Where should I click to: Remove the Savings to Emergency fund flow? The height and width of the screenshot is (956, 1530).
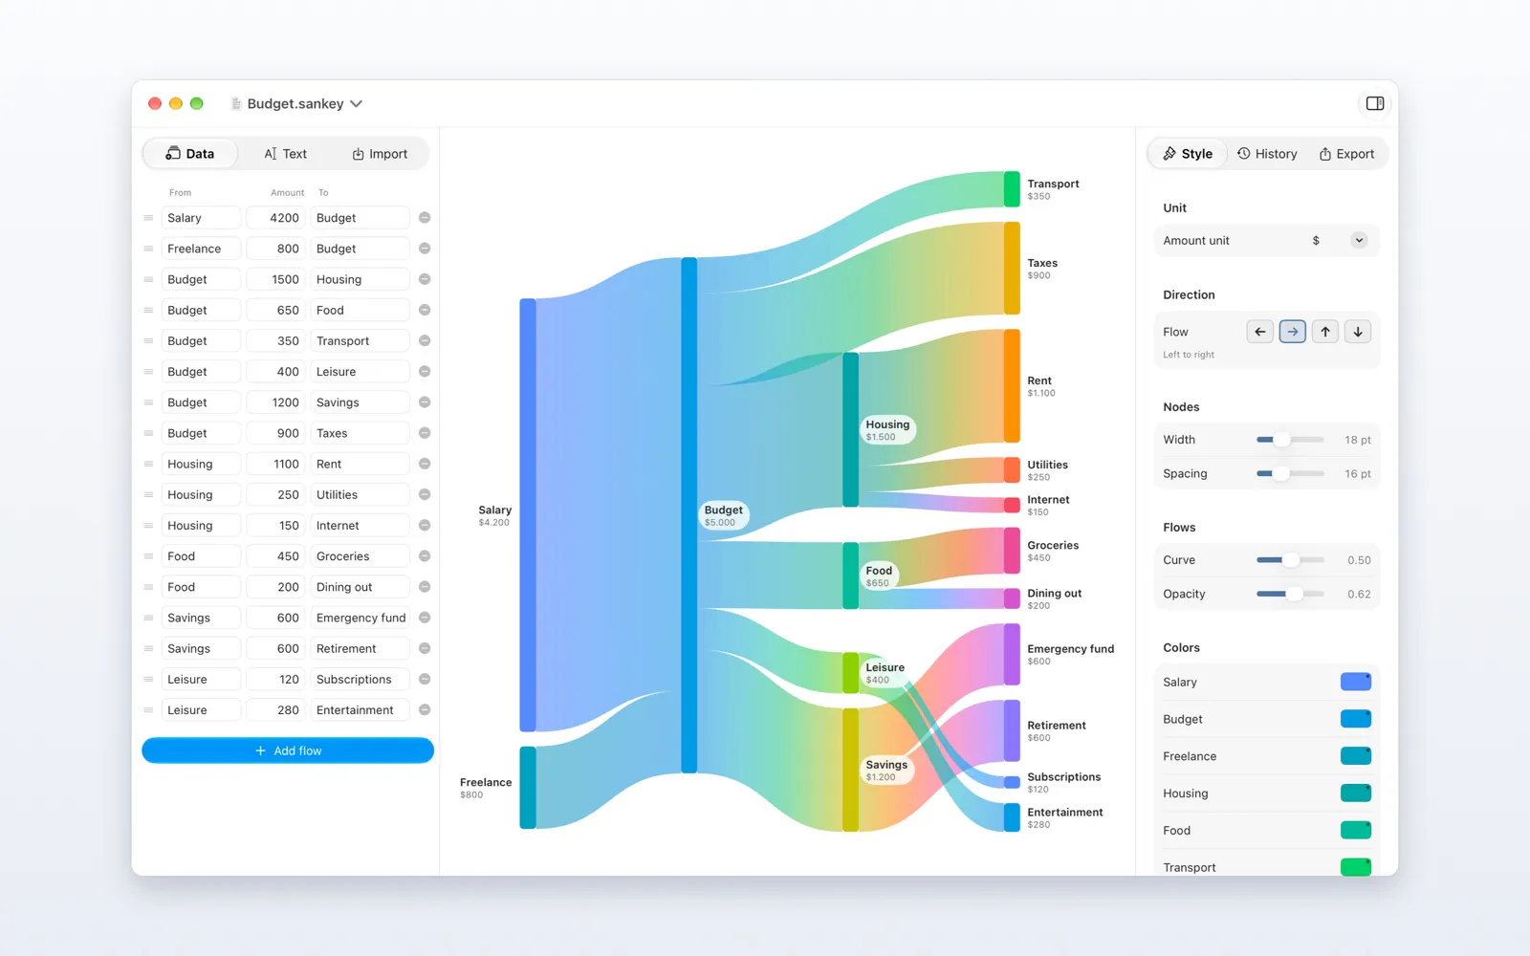point(425,618)
